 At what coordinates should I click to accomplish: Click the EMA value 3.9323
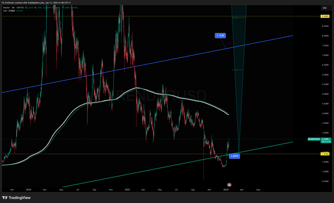[12, 10]
